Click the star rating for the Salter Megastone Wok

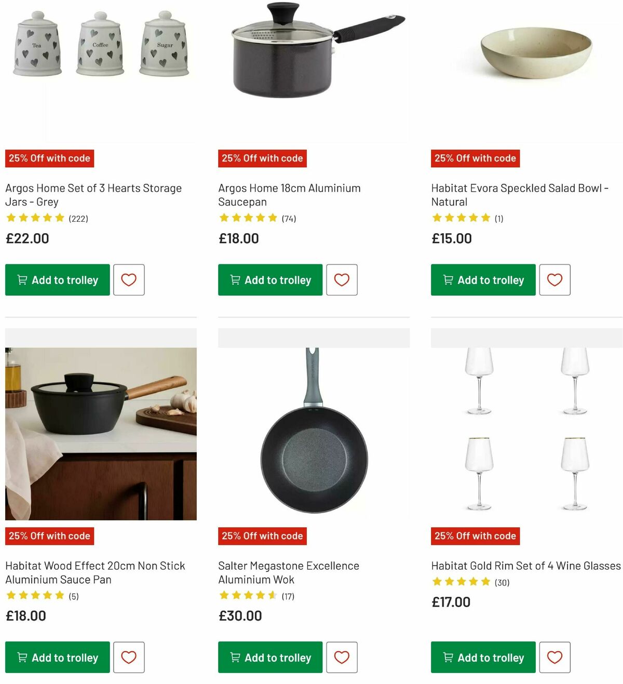click(248, 595)
